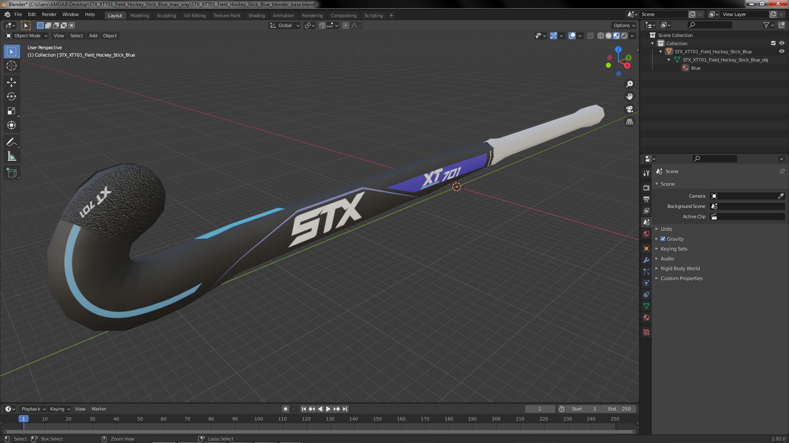Switch to the Shading workspace tab
Screen dimensions: 789x443
coord(256,16)
